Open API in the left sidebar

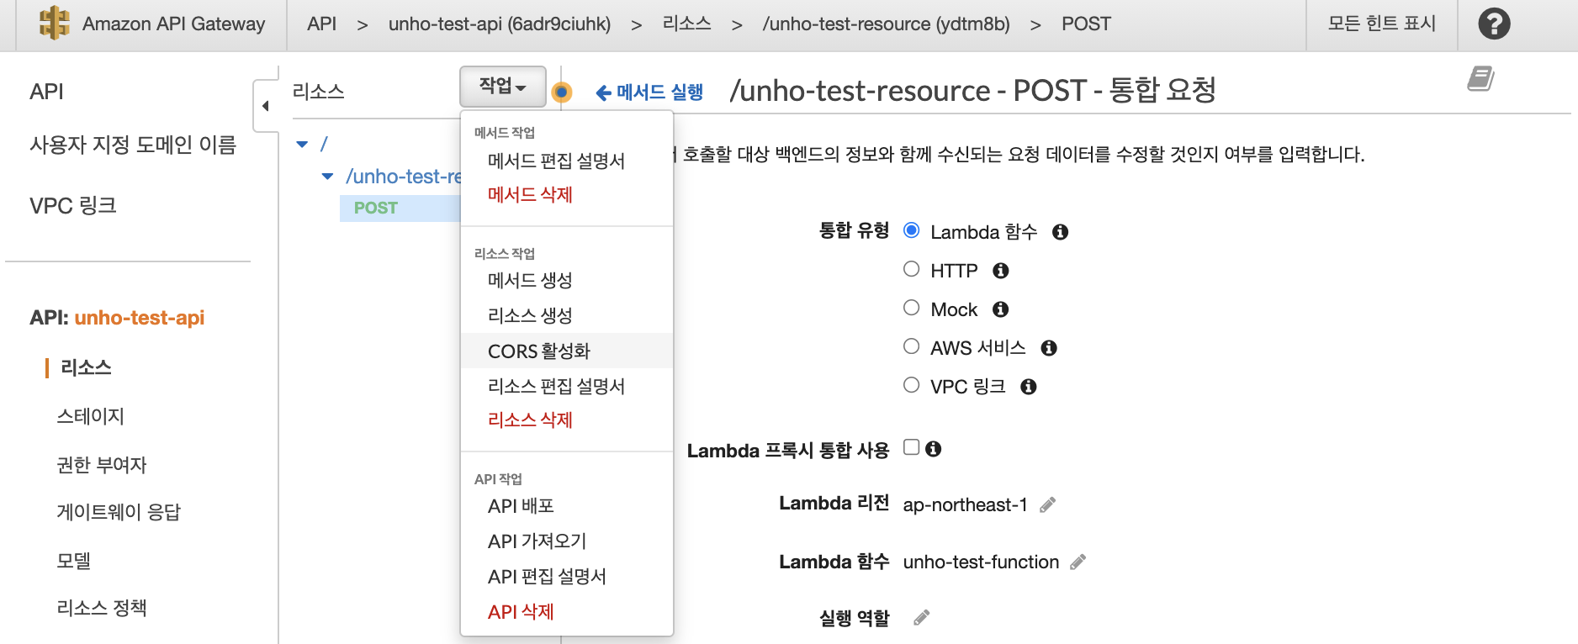click(46, 92)
